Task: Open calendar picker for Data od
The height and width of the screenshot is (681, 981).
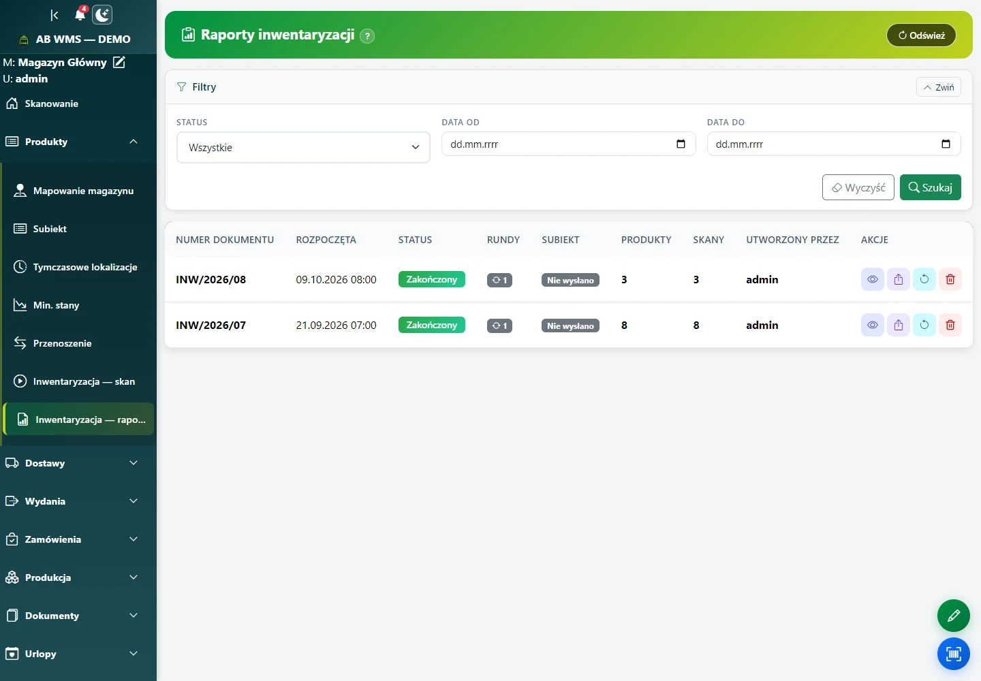Action: pos(681,144)
